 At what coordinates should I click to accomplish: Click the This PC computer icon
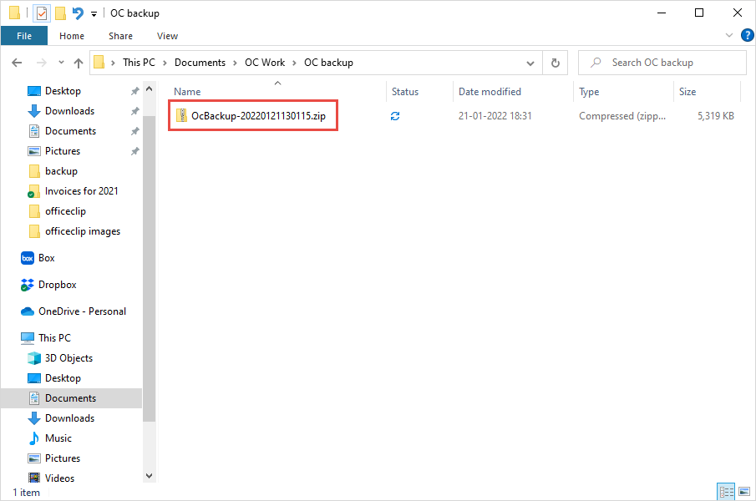click(28, 338)
